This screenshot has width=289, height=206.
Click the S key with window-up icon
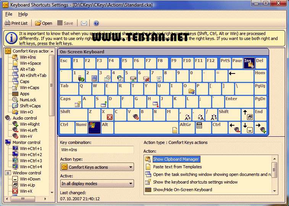(101, 102)
